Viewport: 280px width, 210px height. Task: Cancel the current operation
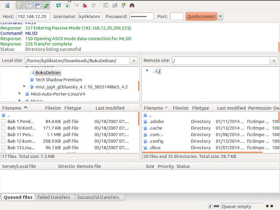(76, 5)
